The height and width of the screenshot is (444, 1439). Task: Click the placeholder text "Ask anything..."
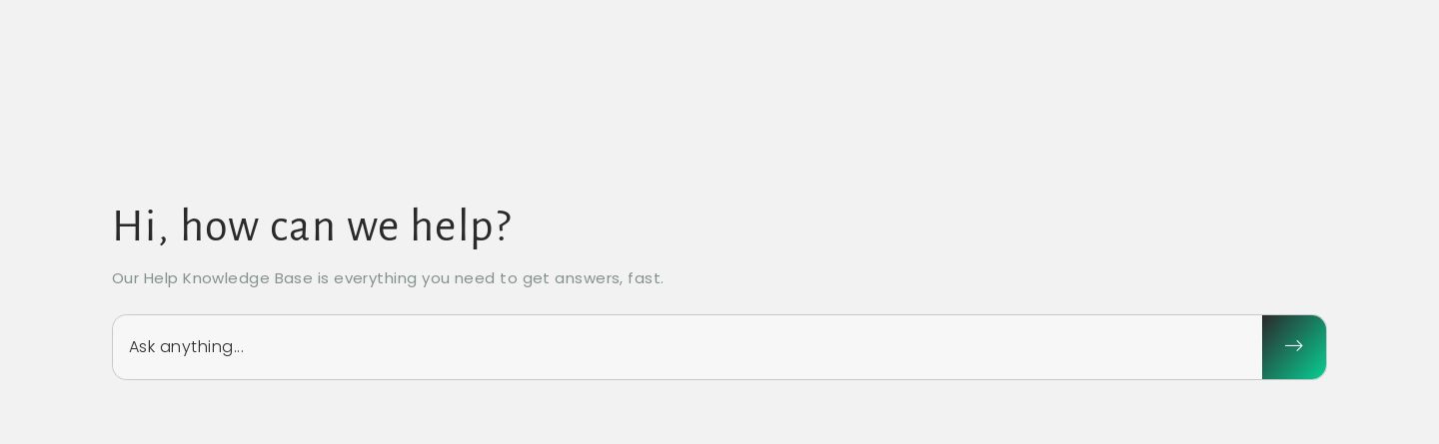pyautogui.click(x=187, y=347)
